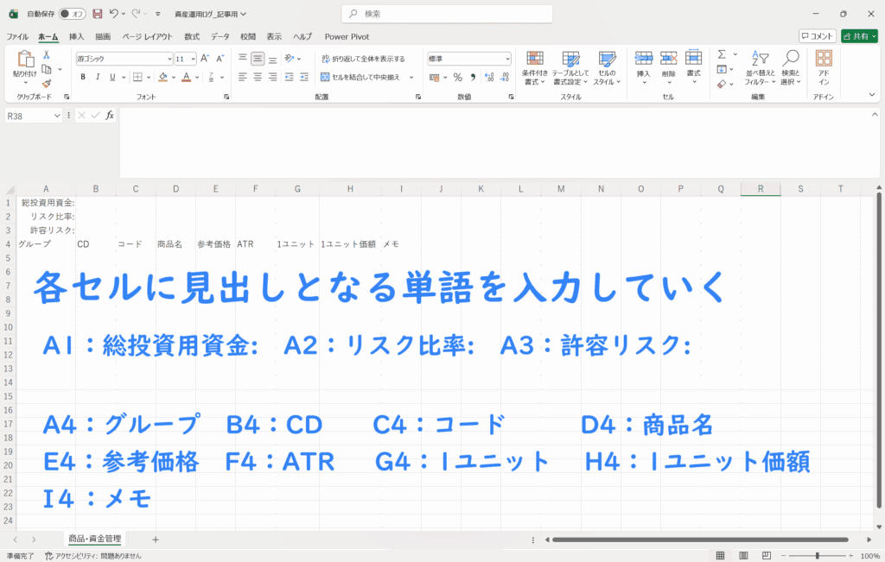Click the increase font size icon

[205, 59]
